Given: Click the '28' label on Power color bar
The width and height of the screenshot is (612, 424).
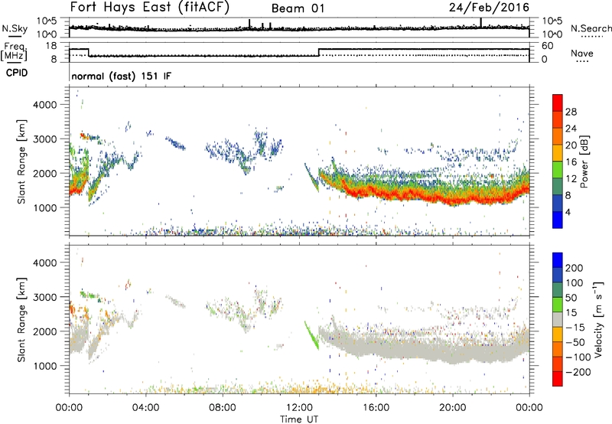Looking at the screenshot, I should point(571,112).
